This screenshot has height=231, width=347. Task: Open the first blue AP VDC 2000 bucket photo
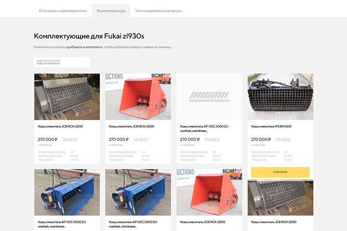tap(67, 192)
